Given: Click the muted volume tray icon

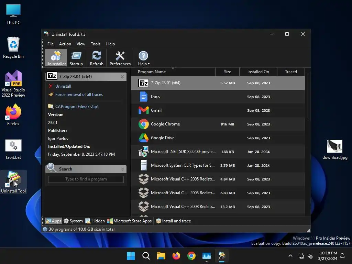Looking at the screenshot, I should click(310, 256).
